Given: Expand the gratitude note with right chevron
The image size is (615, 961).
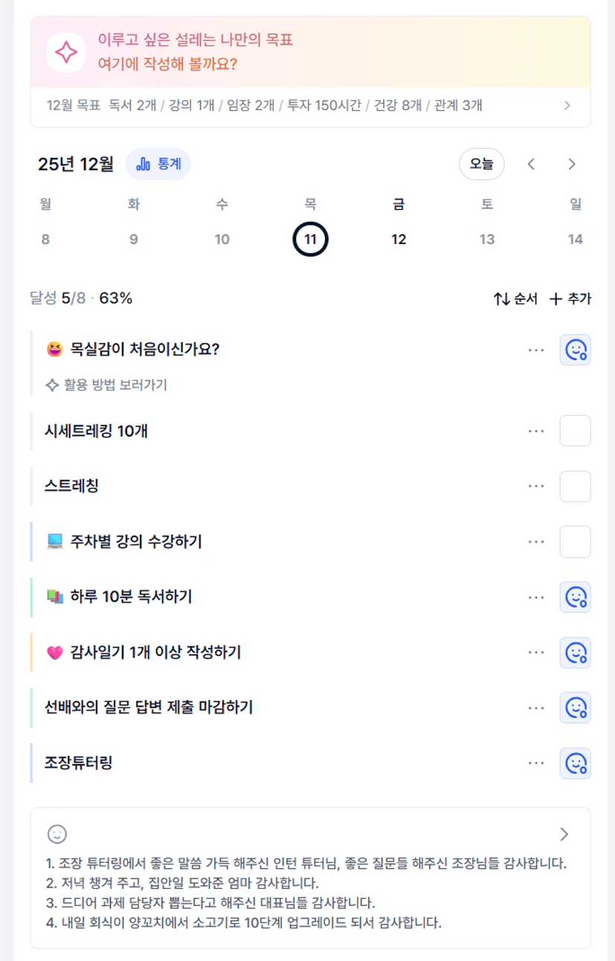Looking at the screenshot, I should pyautogui.click(x=564, y=834).
